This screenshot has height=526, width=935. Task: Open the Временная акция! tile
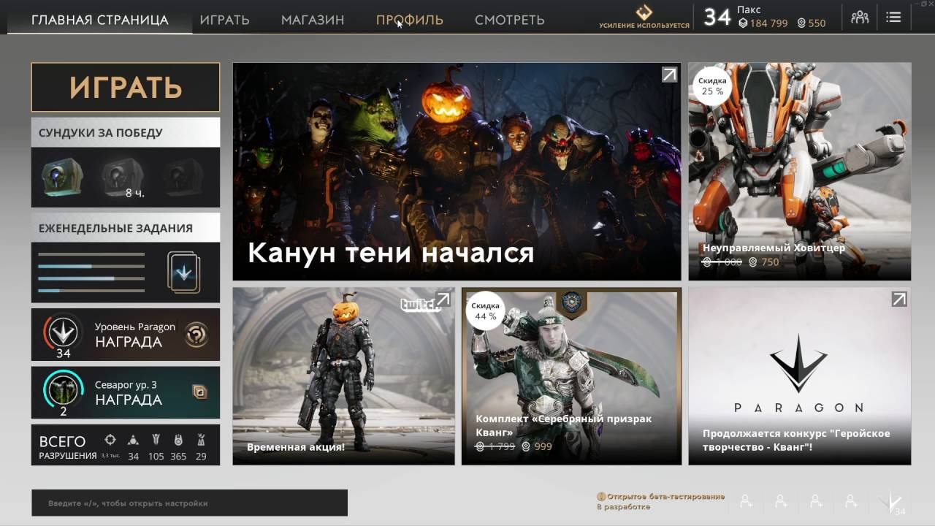[x=343, y=376]
